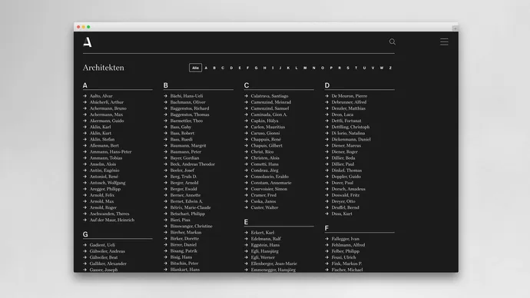
Task: Open architect 'Calatrava, Santiago'
Action: [270, 96]
